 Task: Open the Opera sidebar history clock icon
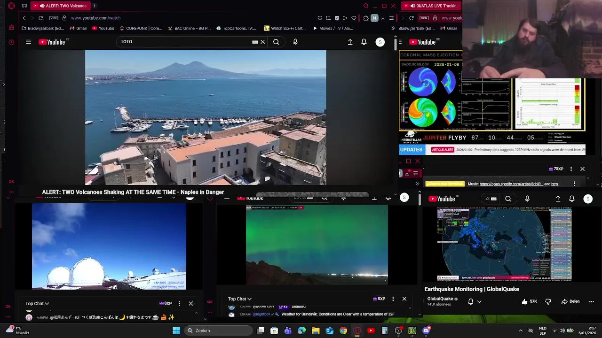pos(11,42)
